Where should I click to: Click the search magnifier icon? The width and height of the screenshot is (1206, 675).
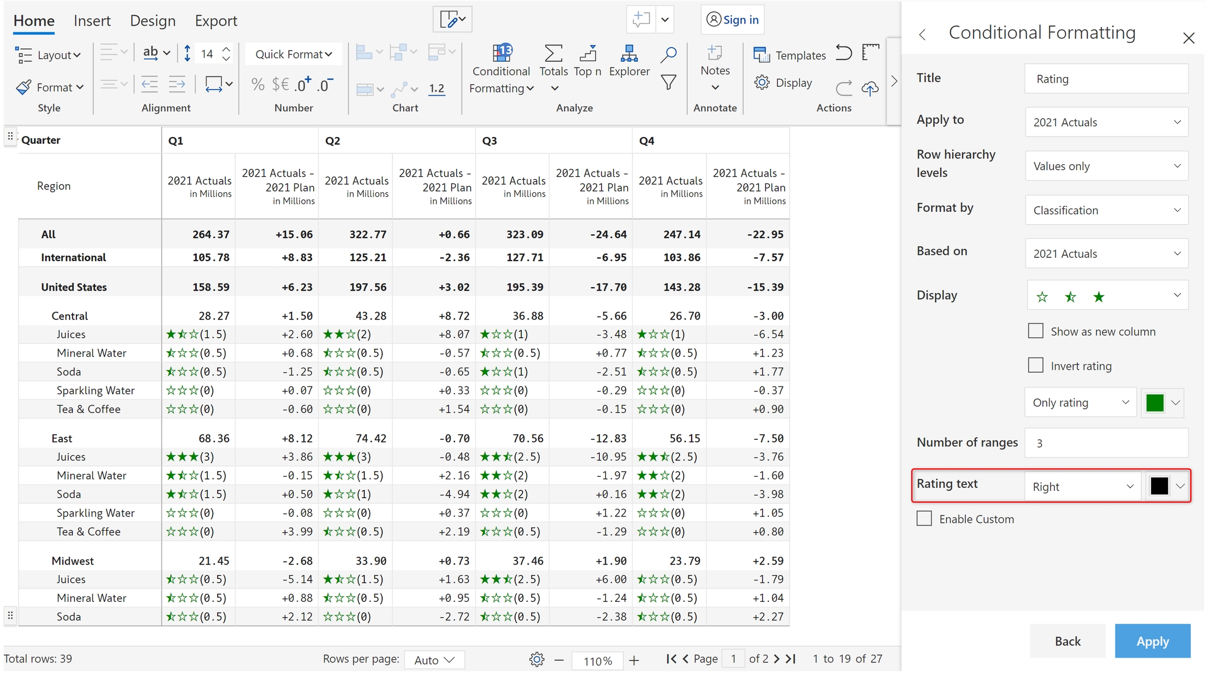tap(668, 54)
